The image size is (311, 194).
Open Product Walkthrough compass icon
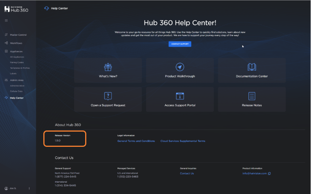pos(180,67)
